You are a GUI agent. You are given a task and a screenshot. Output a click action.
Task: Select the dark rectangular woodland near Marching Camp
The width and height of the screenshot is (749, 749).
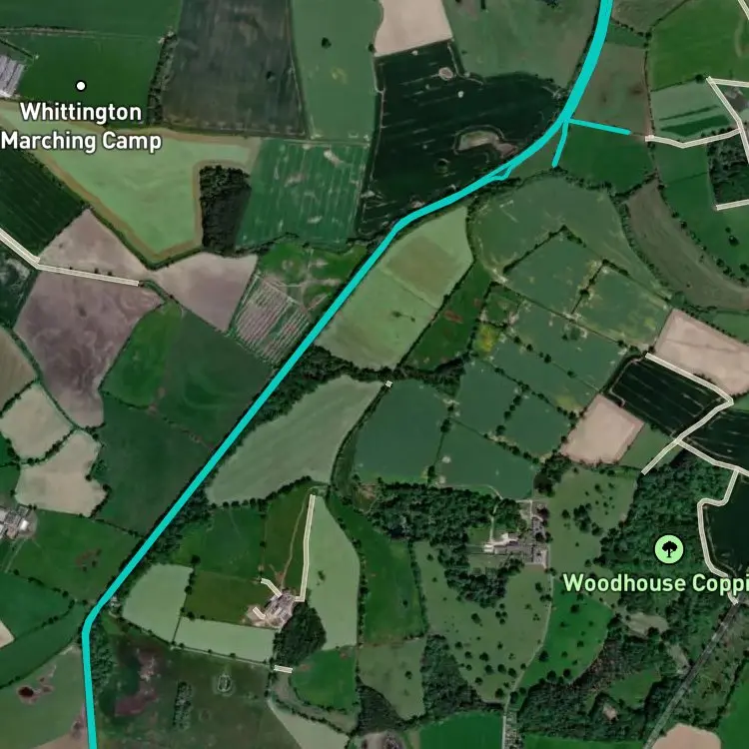tap(224, 209)
